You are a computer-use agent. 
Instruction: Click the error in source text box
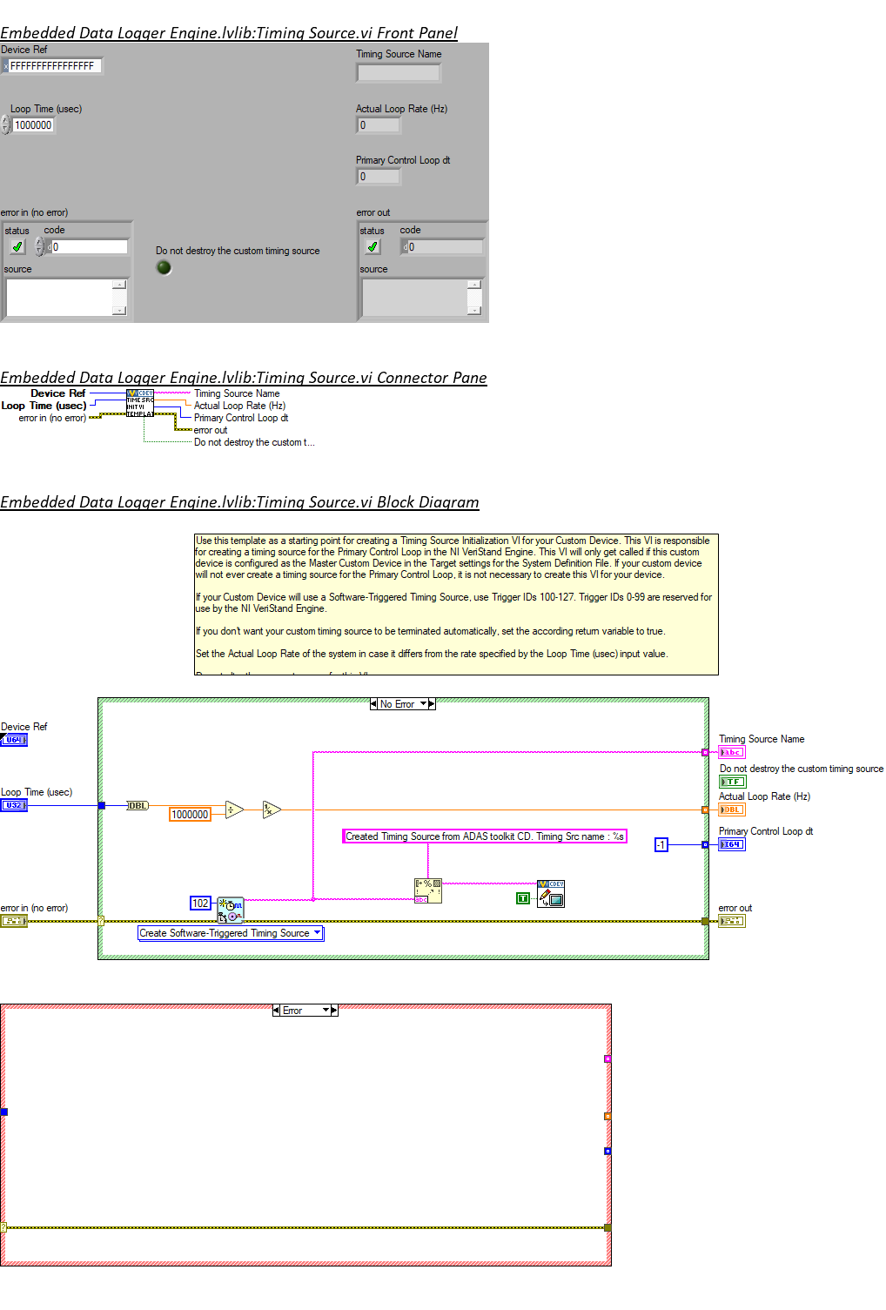(59, 297)
